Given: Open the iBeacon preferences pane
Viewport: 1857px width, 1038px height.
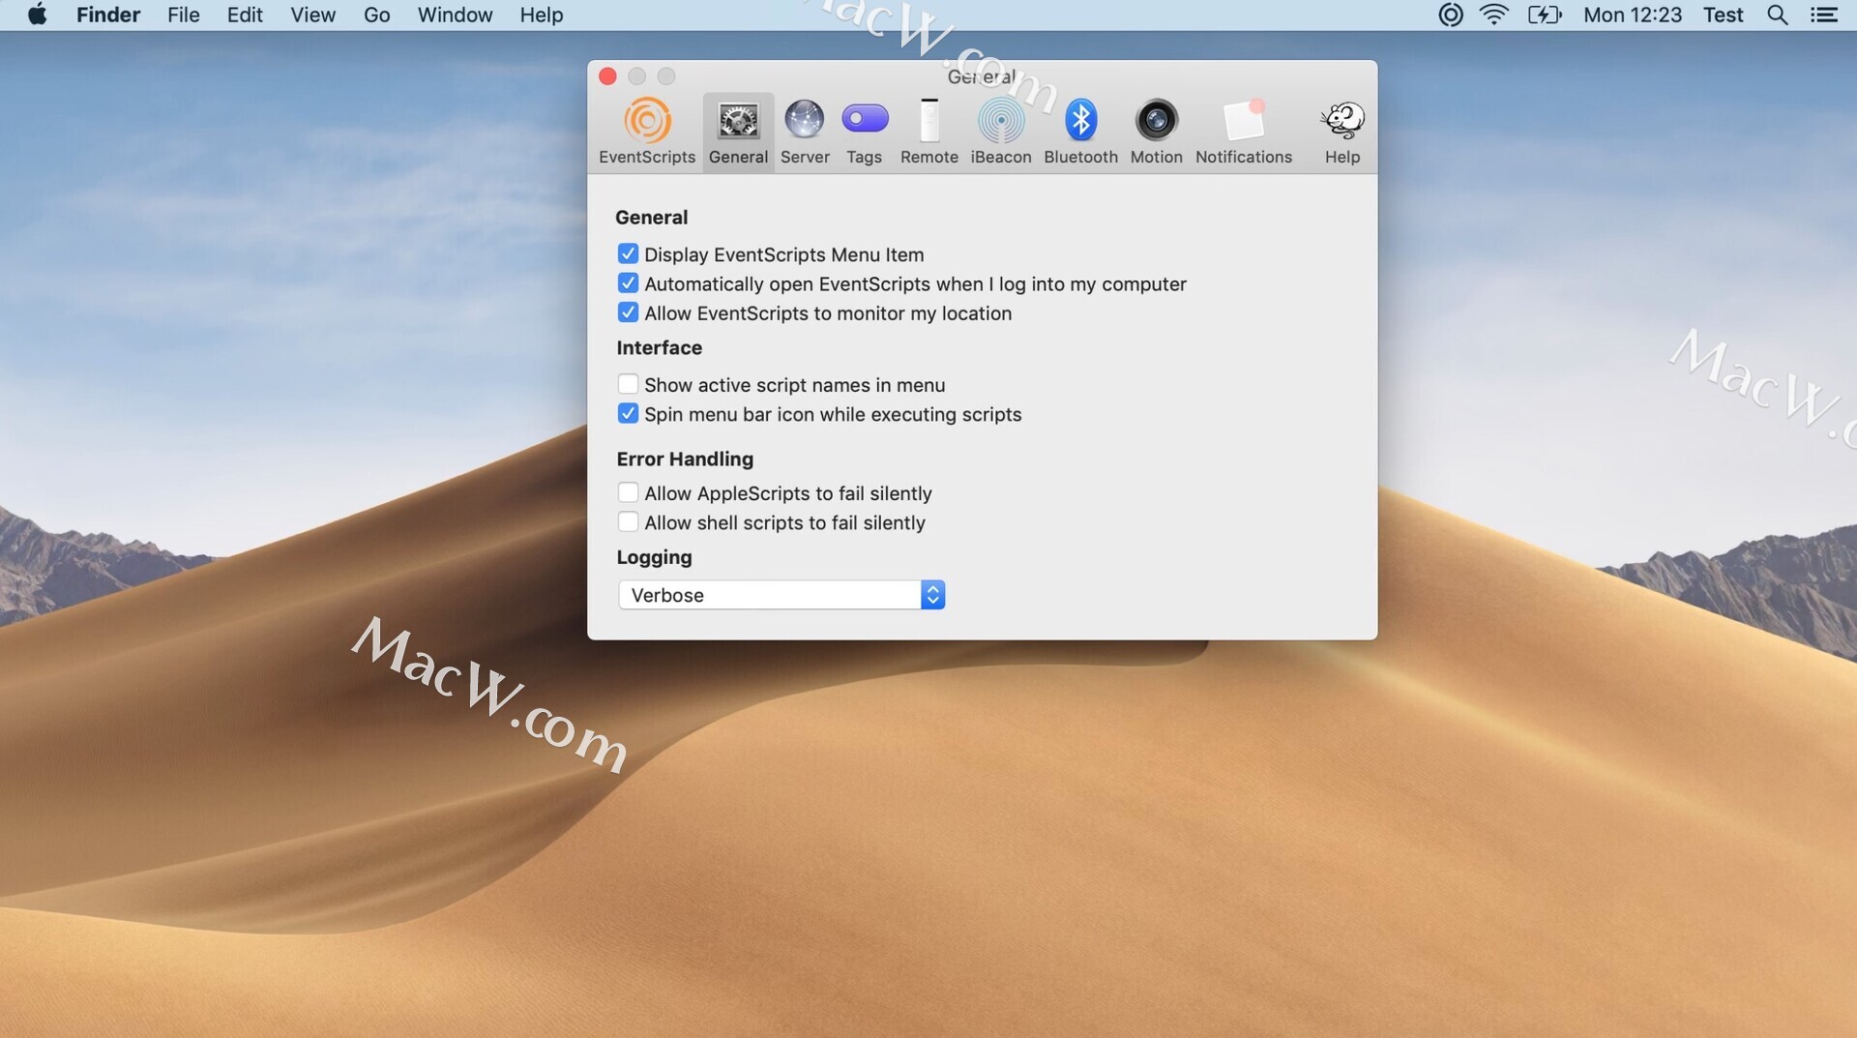Looking at the screenshot, I should pyautogui.click(x=1000, y=133).
